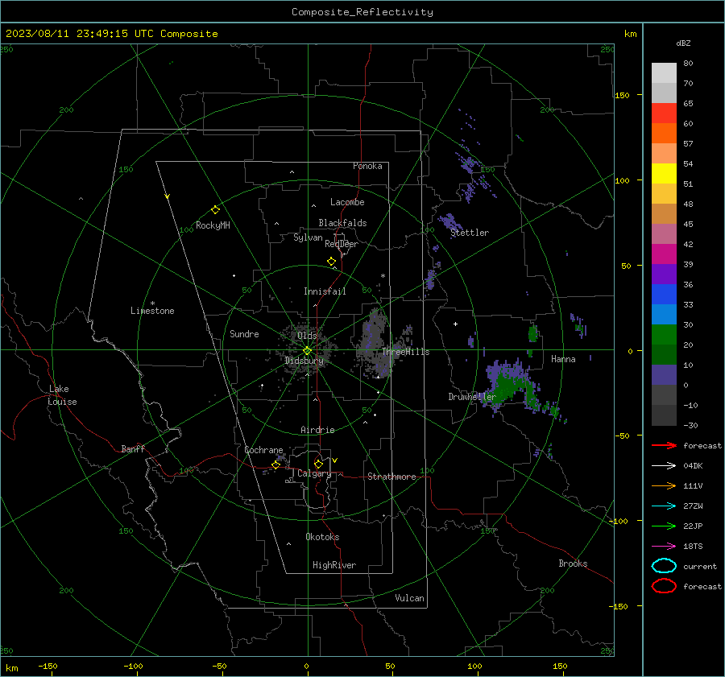Click the cyan 27ZW arrow icon
The height and width of the screenshot is (677, 725).
(x=664, y=506)
